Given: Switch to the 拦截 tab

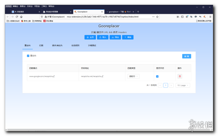Looking at the screenshot, I should coord(41,46).
